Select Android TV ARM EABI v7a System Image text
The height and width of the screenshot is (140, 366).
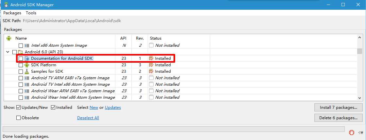[70, 78]
